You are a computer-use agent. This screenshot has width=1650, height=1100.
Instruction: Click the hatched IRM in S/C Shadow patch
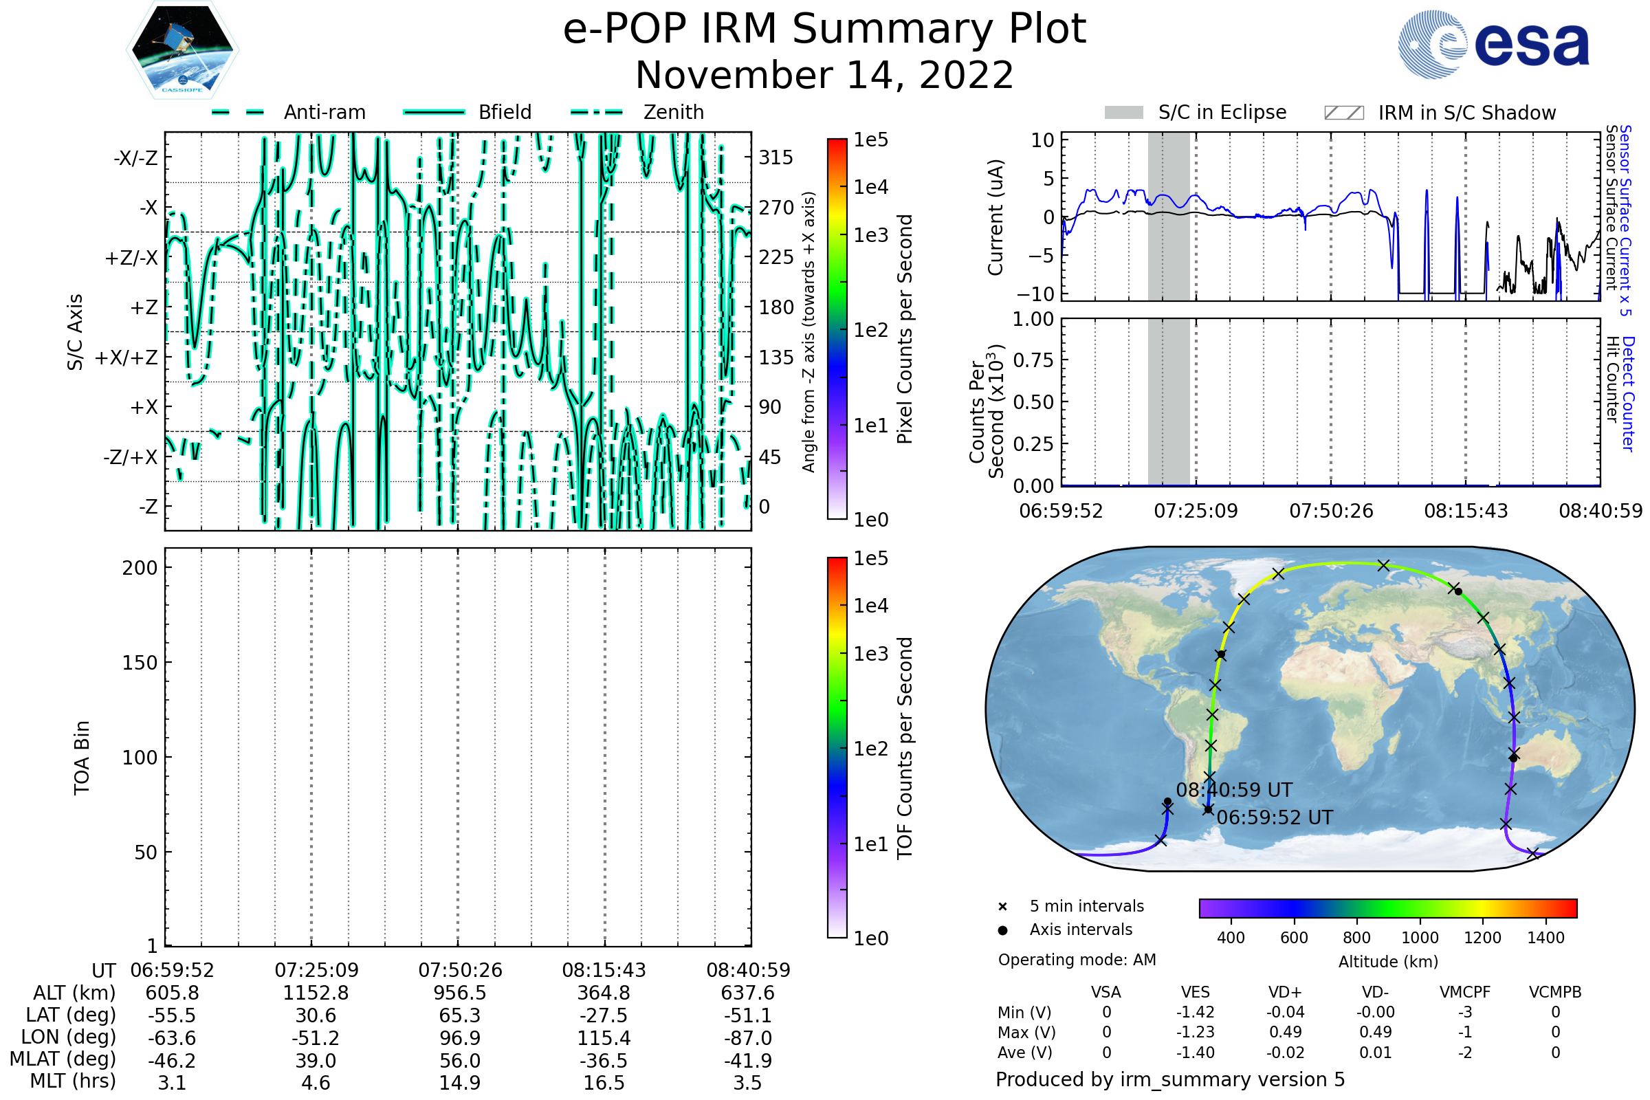coord(1343,113)
